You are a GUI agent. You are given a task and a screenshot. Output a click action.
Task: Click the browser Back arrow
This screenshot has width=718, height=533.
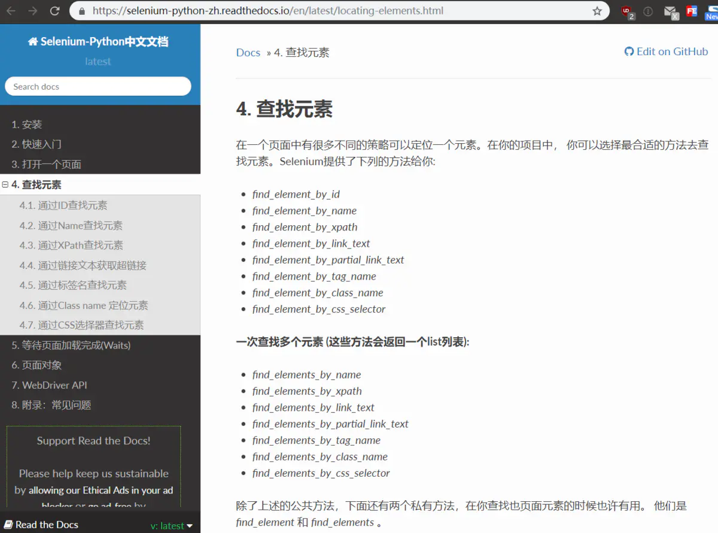click(x=11, y=11)
